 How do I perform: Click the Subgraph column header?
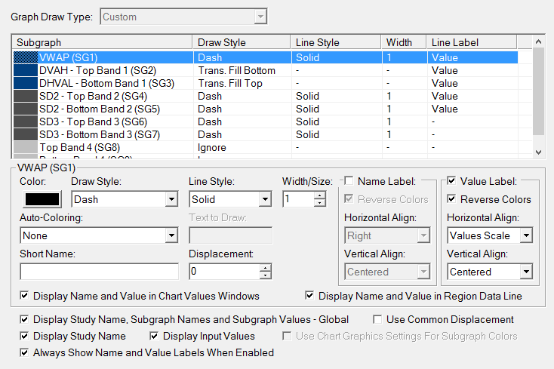102,43
